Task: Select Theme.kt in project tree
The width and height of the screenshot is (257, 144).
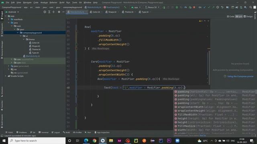Action: tap(36, 49)
